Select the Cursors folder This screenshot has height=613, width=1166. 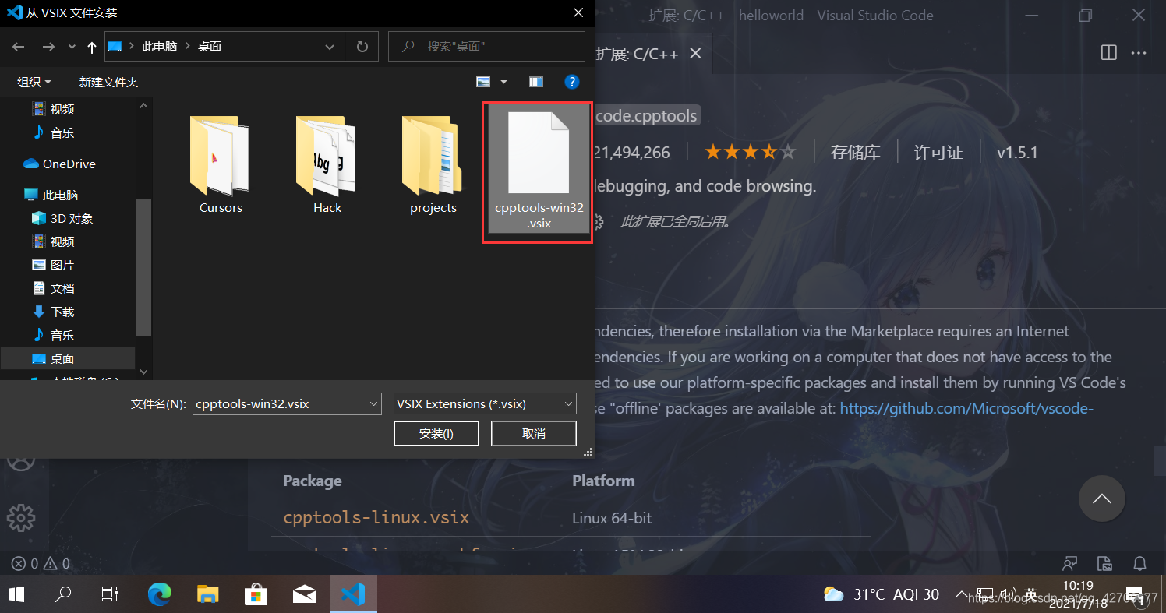coord(221,164)
